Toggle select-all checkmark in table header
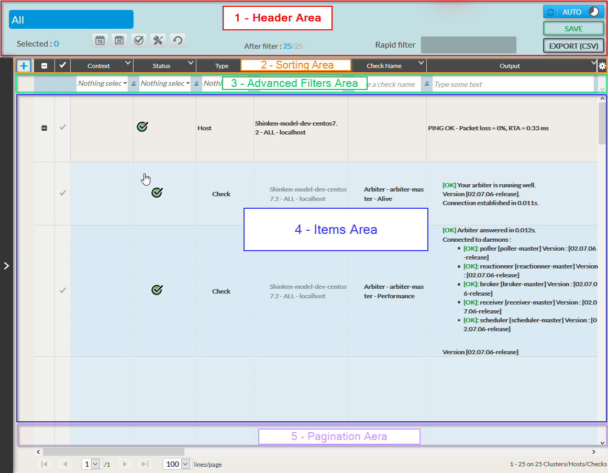The height and width of the screenshot is (473, 608). coord(62,65)
